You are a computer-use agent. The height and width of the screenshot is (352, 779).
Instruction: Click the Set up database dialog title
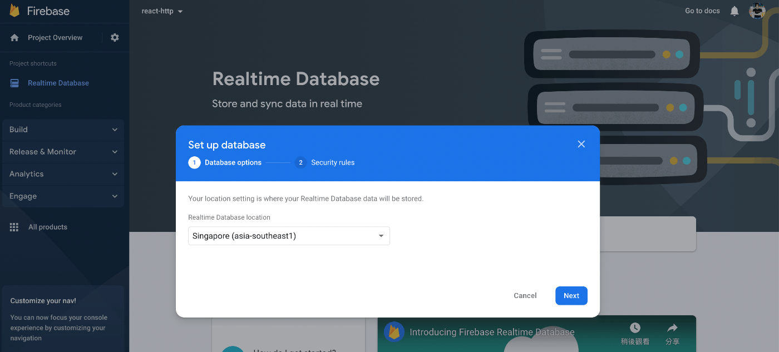pos(227,145)
